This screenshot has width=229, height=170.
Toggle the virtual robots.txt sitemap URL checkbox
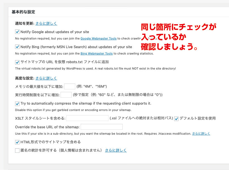17,62
